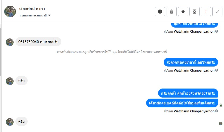
Task: Mark conversation as spam with the octagon icon
Action: point(160,11)
